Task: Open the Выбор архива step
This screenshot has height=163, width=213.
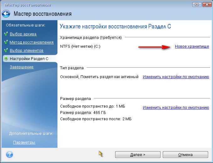Action: click(23, 34)
